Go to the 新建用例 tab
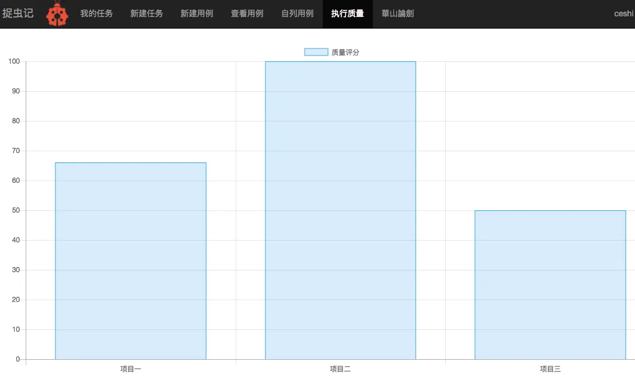 pos(197,14)
